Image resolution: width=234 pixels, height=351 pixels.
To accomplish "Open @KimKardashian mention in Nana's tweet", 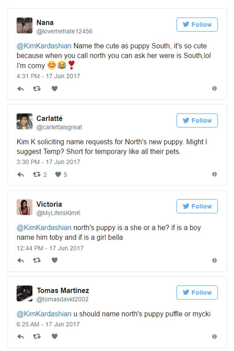I will [44, 46].
